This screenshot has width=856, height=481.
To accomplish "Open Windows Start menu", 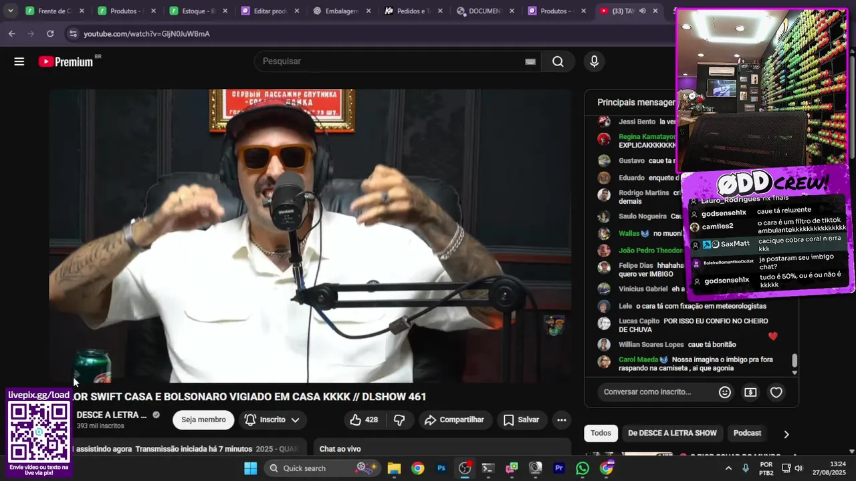I will (x=251, y=468).
